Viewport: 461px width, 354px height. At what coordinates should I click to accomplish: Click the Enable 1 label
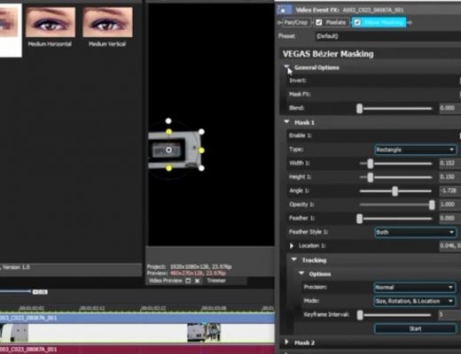(x=301, y=135)
